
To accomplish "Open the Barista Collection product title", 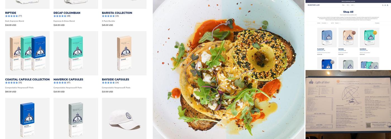I will click(x=117, y=13).
